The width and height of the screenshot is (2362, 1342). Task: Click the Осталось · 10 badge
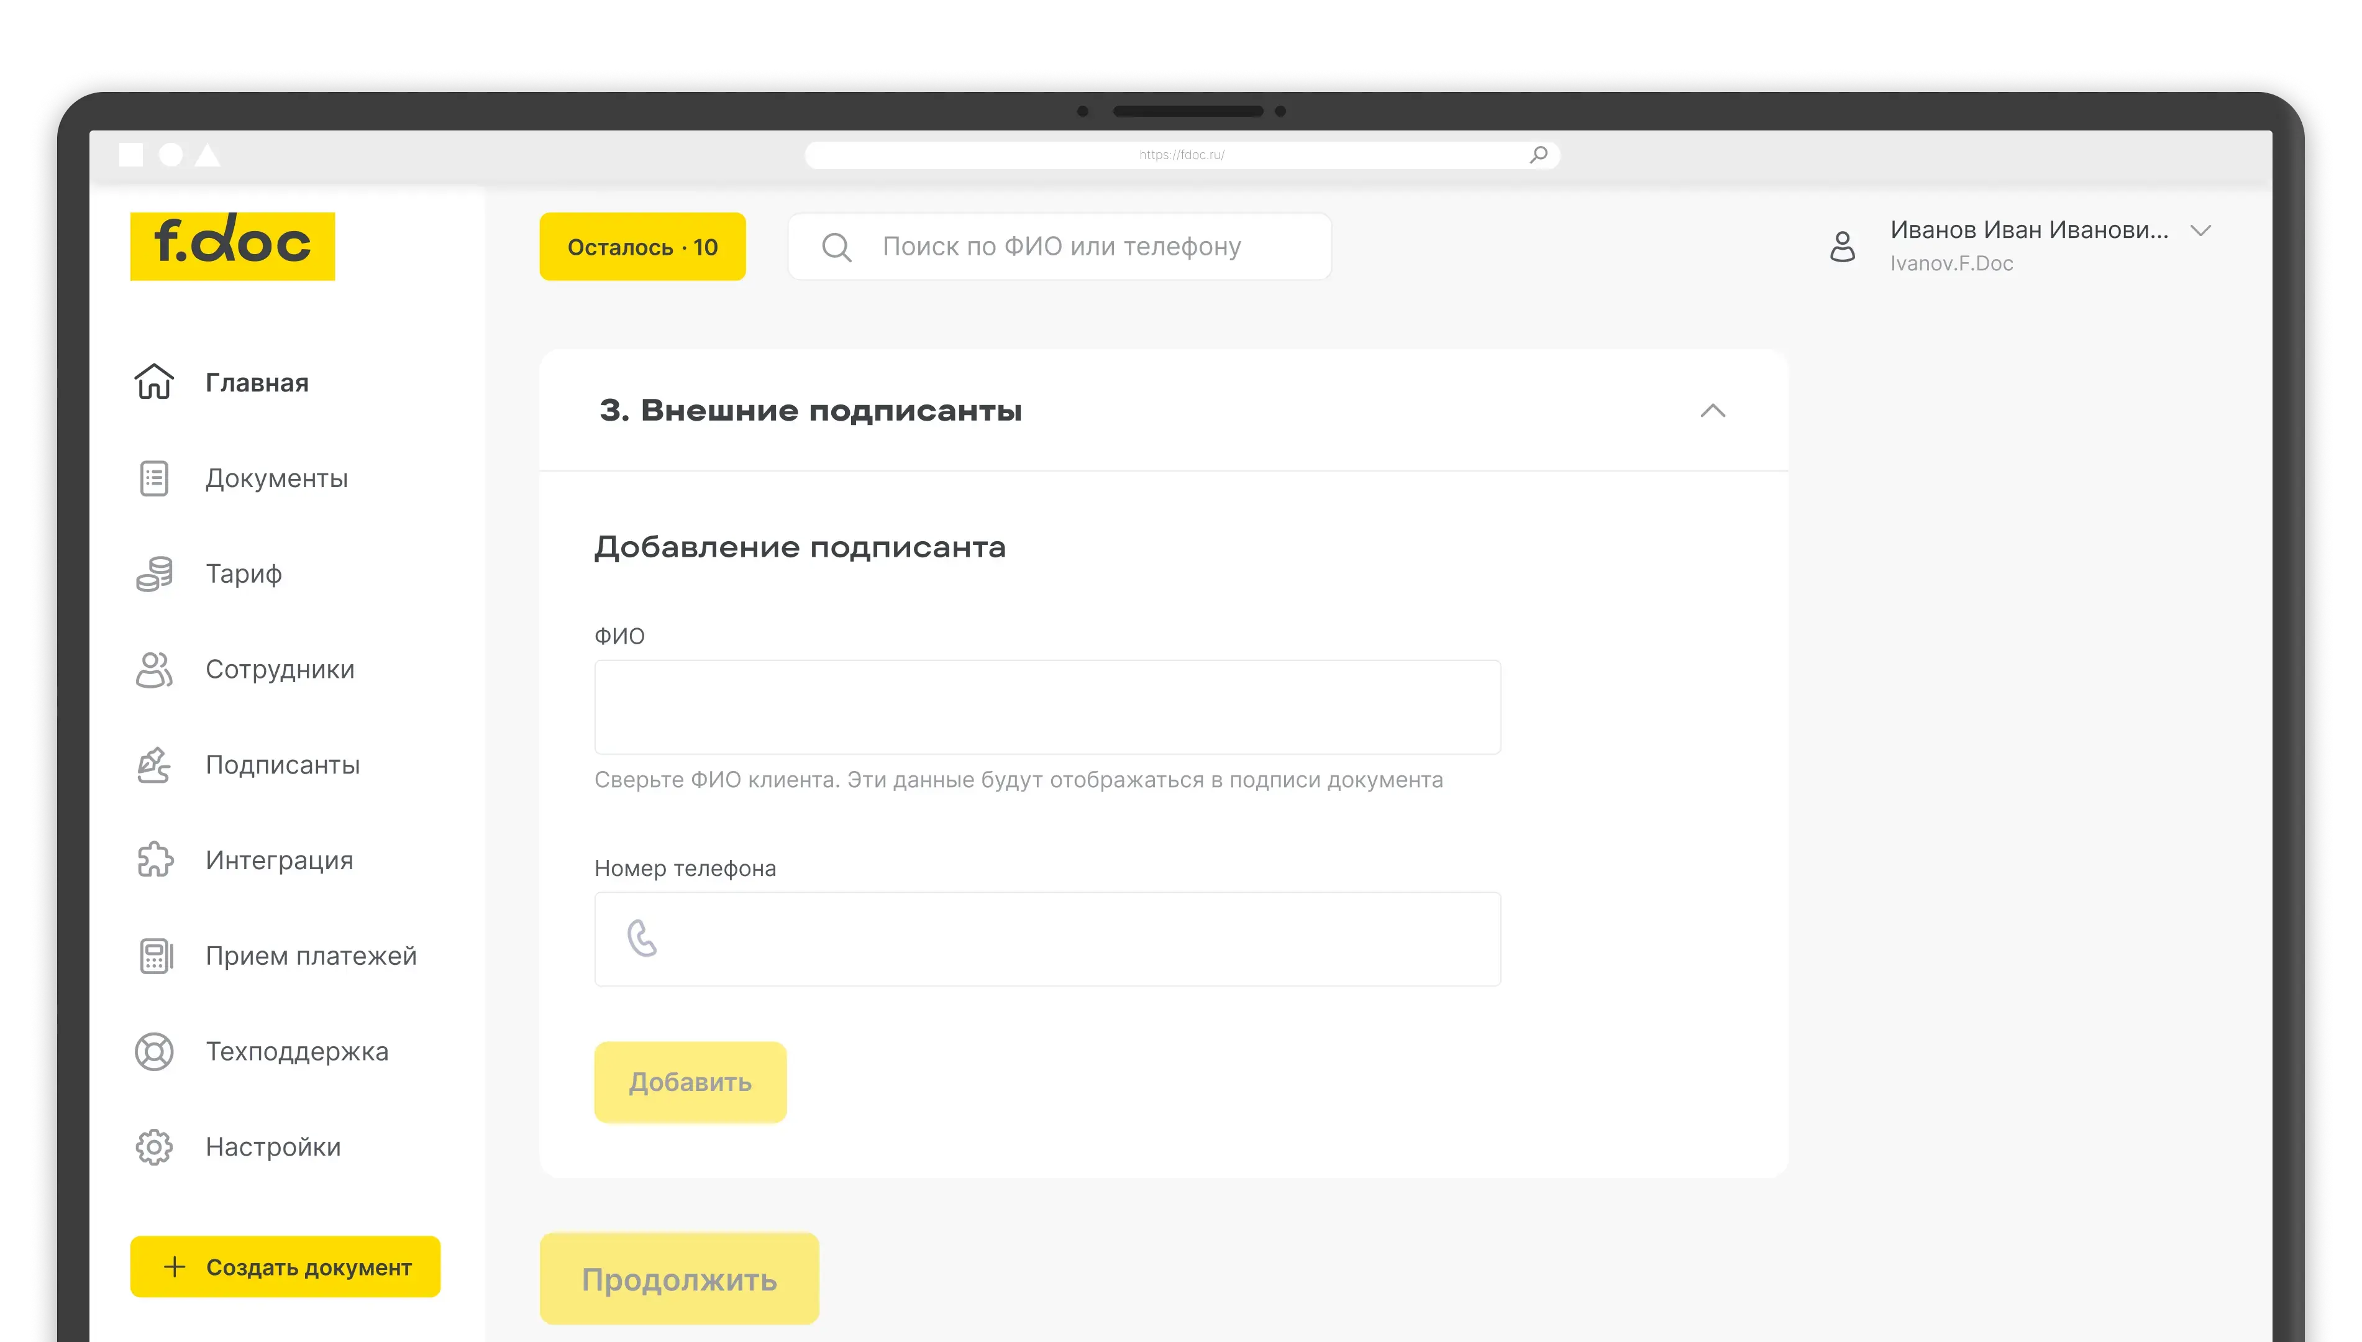[x=642, y=247]
